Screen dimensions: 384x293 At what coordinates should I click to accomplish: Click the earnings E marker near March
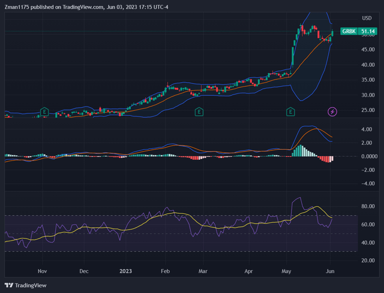[199, 112]
